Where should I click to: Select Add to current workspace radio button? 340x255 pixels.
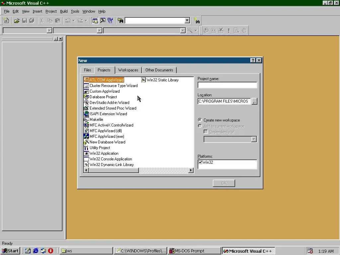[200, 126]
